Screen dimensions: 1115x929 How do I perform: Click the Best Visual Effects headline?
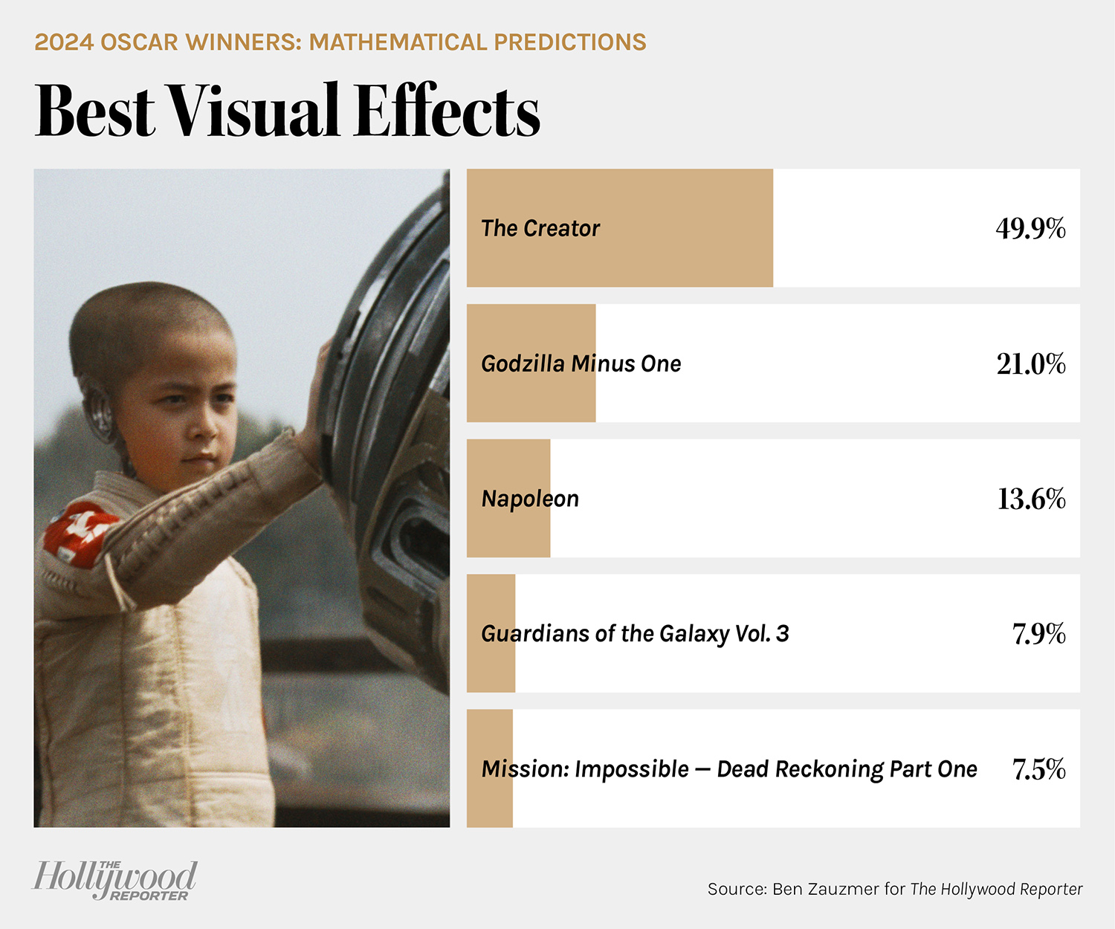(x=287, y=111)
